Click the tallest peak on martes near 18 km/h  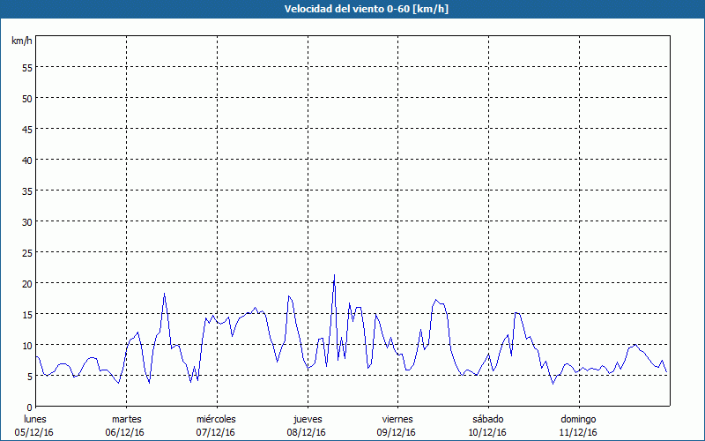[164, 294]
